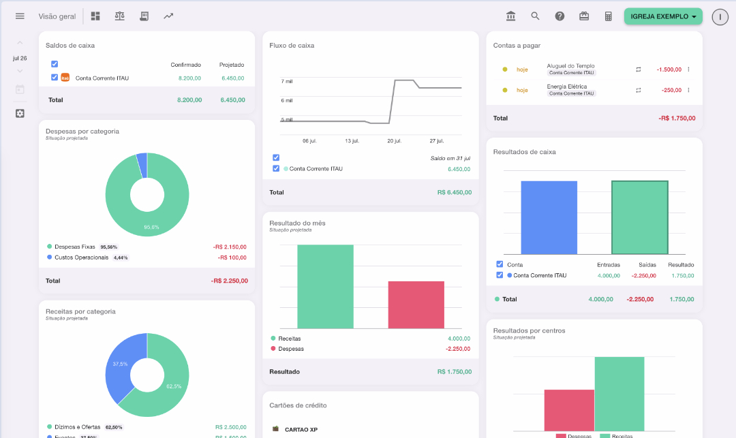Image resolution: width=736 pixels, height=438 pixels.
Task: Uncheck Conta Corrente ITAU in Fluxo de caixa
Action: tap(276, 168)
